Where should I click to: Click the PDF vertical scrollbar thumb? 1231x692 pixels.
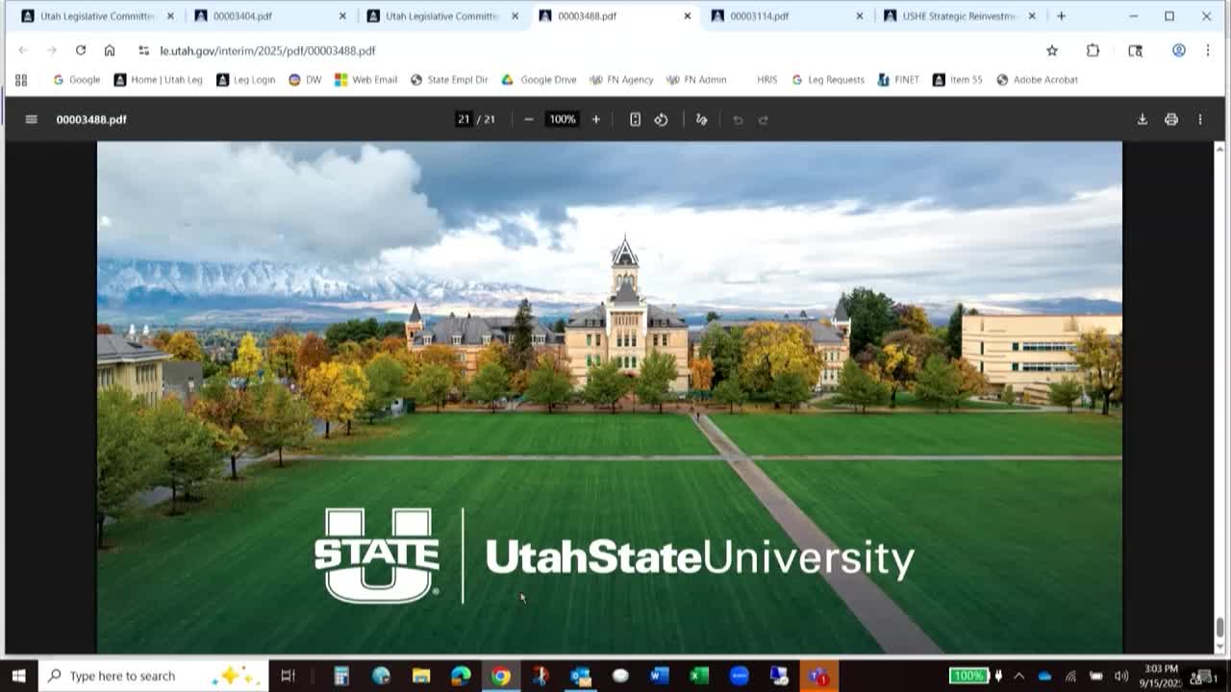(1219, 628)
